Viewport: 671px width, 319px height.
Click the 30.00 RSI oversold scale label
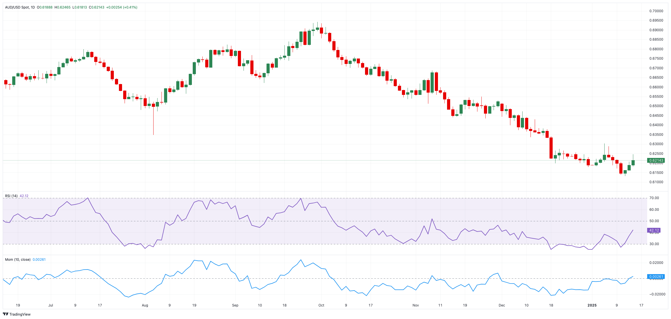click(654, 244)
